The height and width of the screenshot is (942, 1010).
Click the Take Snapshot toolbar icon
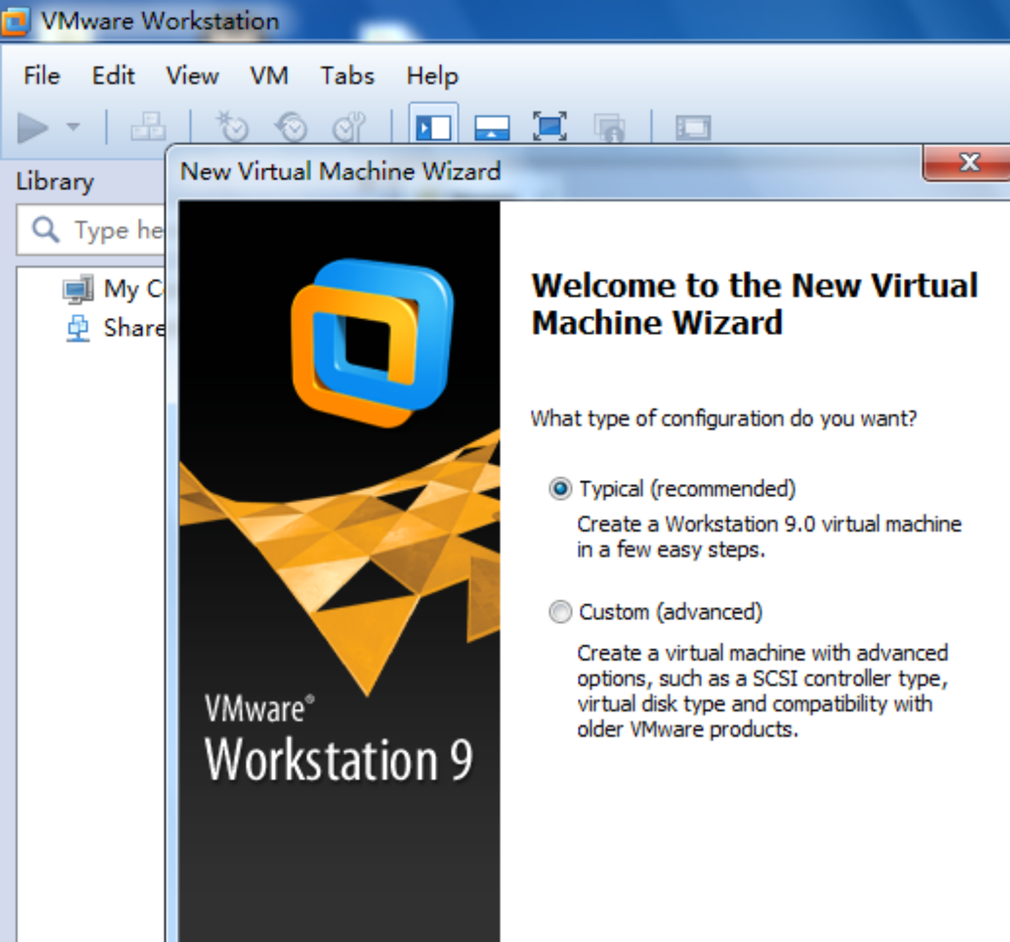(232, 126)
